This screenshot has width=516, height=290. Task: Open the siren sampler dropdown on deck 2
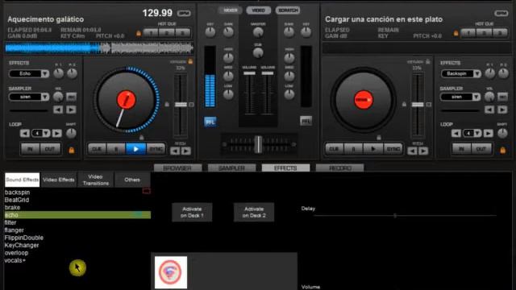[x=476, y=97]
